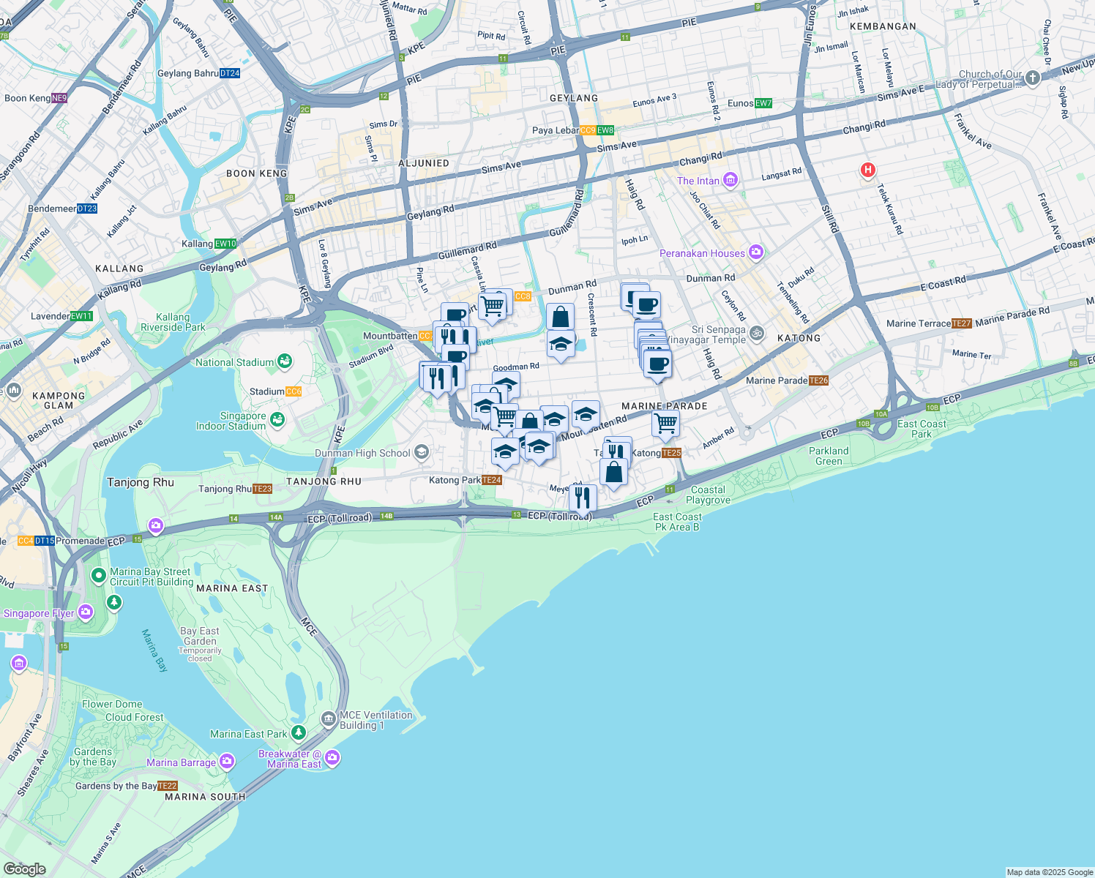Open graduation cap marker directly above Katong Park label
The width and height of the screenshot is (1095, 878).
point(505,452)
